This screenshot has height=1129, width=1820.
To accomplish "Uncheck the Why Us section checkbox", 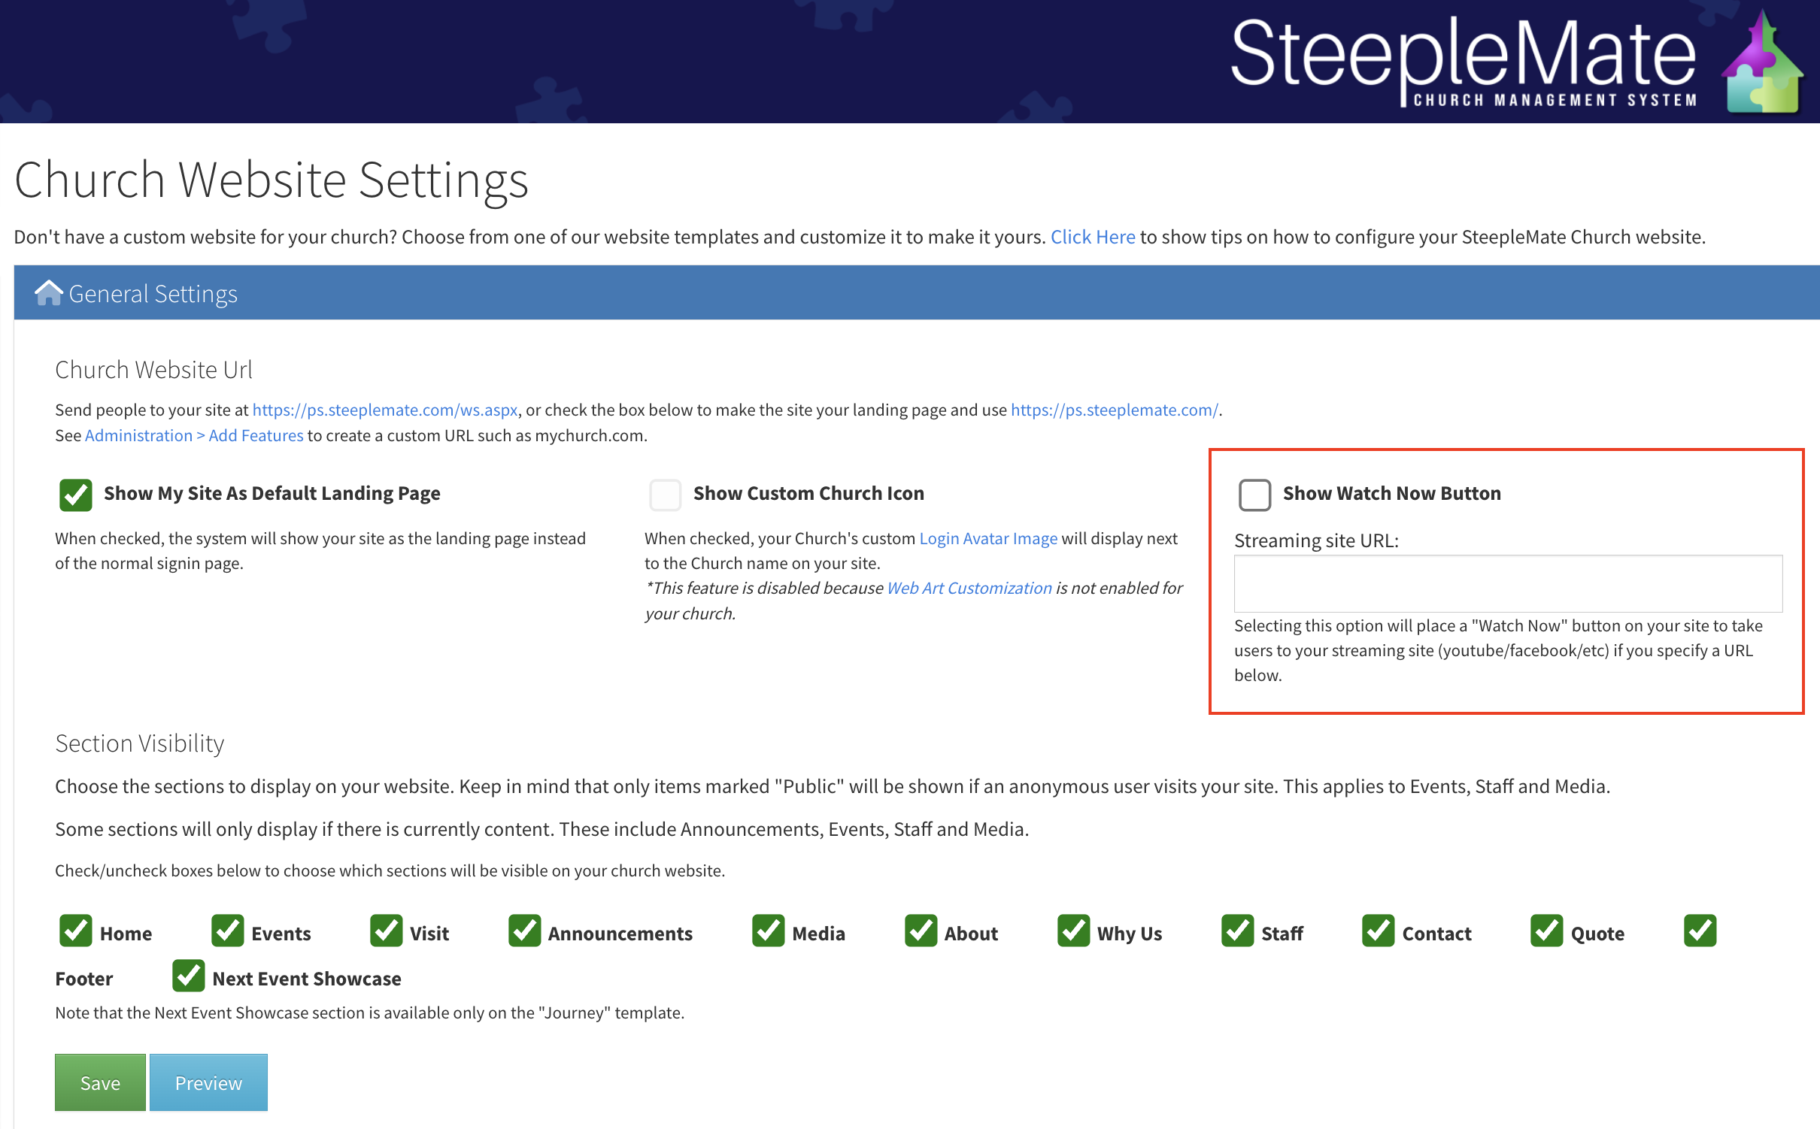I will coord(1074,931).
